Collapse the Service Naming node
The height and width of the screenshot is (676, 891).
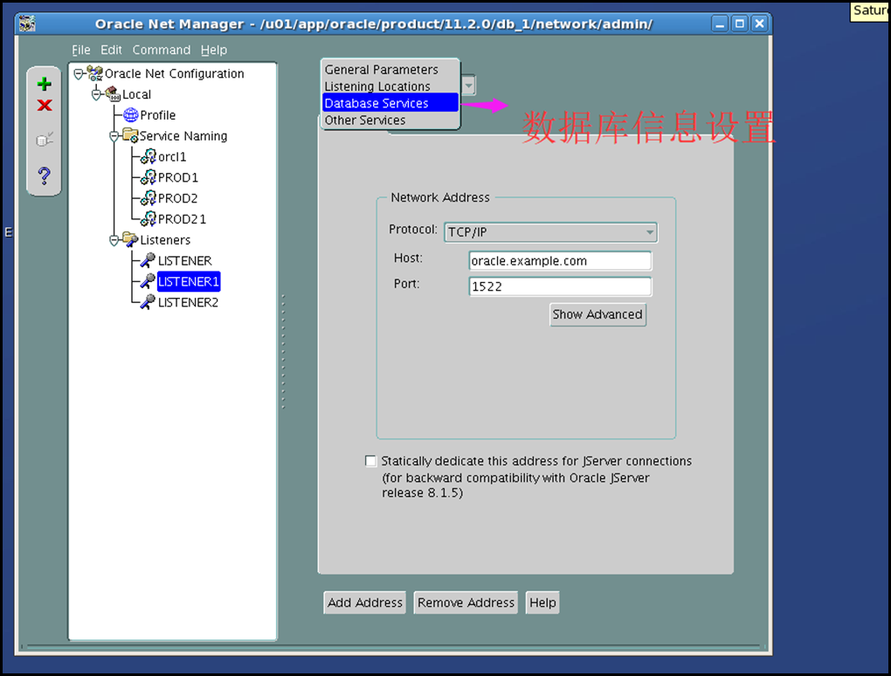pyautogui.click(x=114, y=135)
